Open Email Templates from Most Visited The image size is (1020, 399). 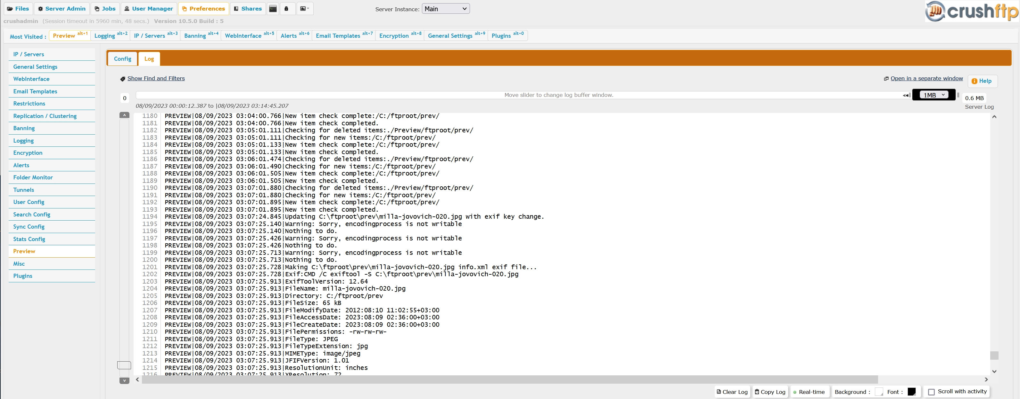(x=344, y=35)
